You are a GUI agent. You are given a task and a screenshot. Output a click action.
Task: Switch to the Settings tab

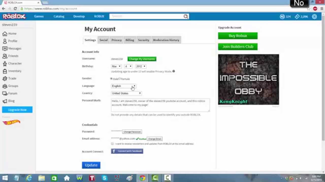90,40
